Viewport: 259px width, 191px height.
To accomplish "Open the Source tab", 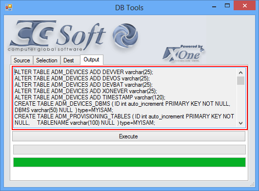I will pos(22,60).
